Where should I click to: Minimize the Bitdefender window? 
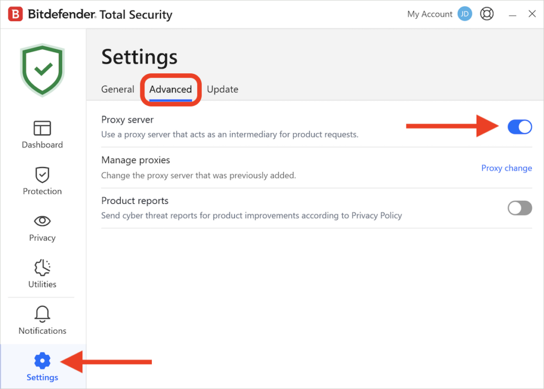pos(512,14)
